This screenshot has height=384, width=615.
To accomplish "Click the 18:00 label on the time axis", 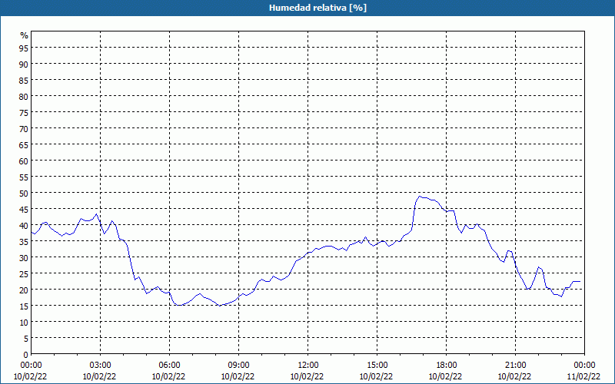I will click(447, 366).
